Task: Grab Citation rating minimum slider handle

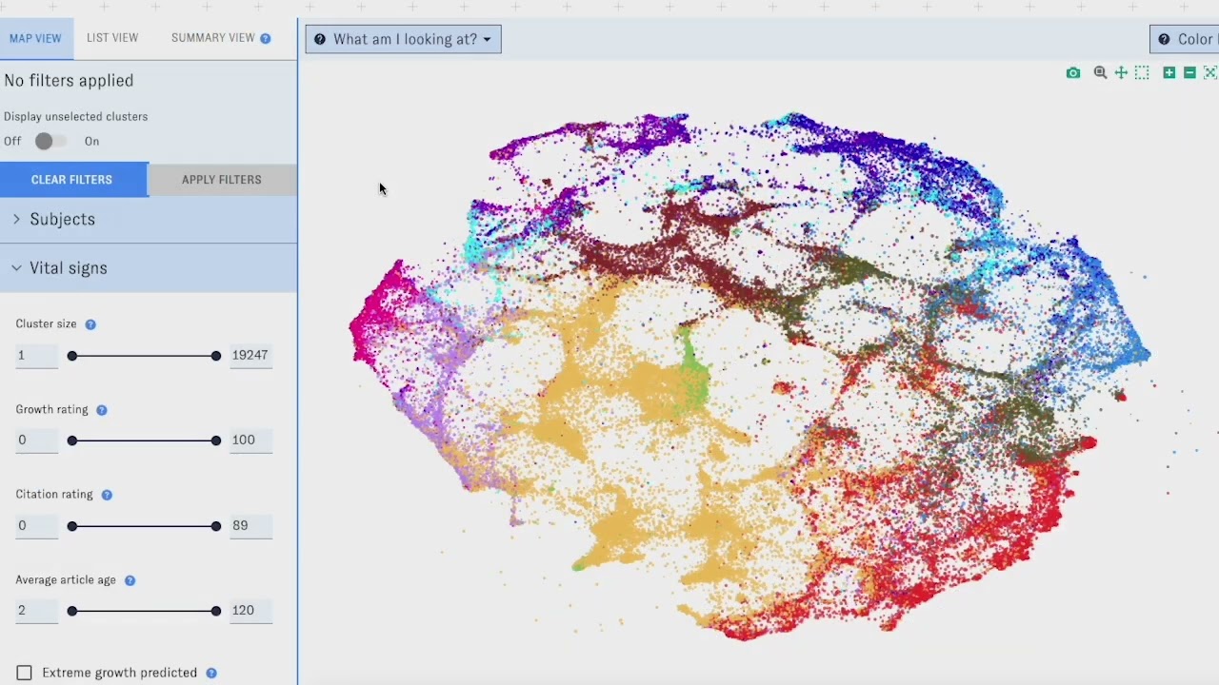Action: coord(72,526)
